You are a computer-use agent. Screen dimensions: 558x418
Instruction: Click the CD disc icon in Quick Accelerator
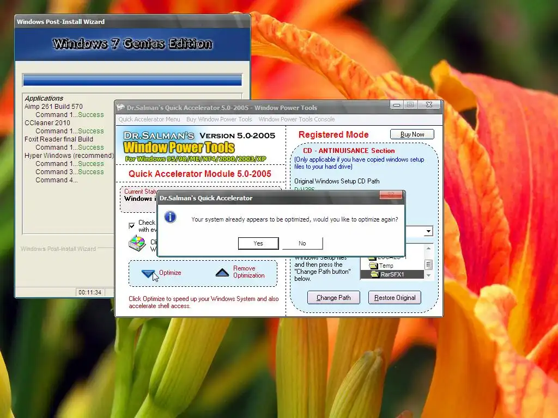(x=137, y=243)
